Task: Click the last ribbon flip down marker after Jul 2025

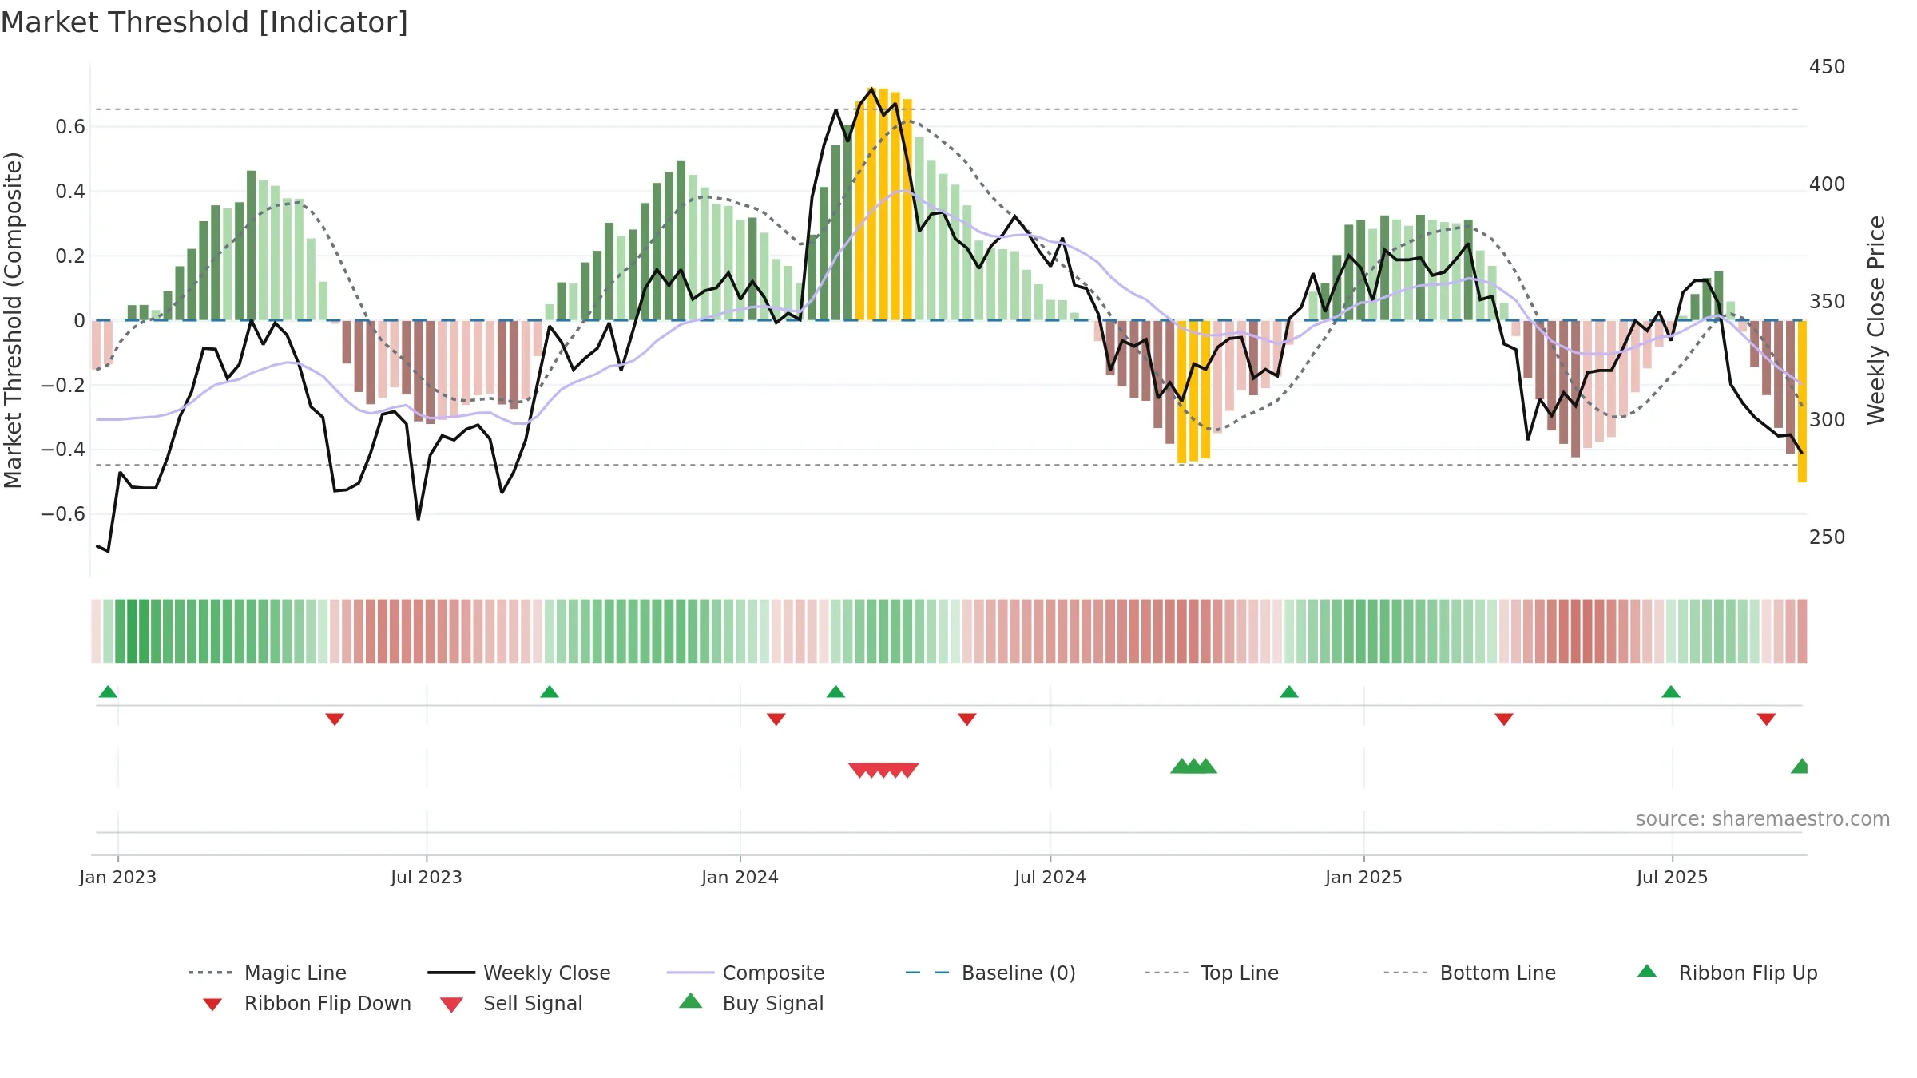Action: point(1767,719)
